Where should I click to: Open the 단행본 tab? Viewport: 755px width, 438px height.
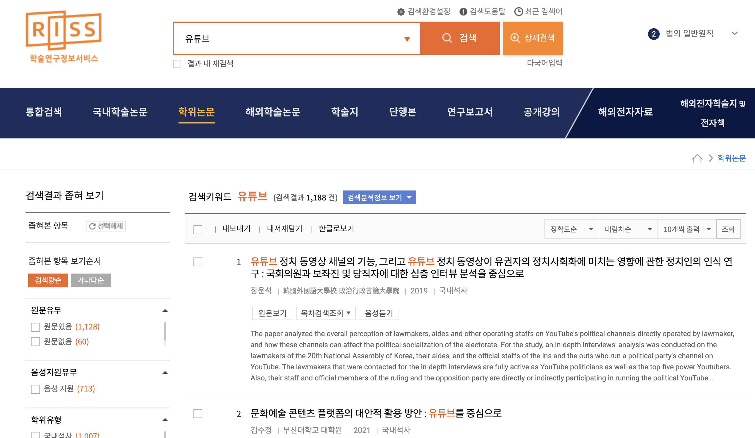[402, 112]
